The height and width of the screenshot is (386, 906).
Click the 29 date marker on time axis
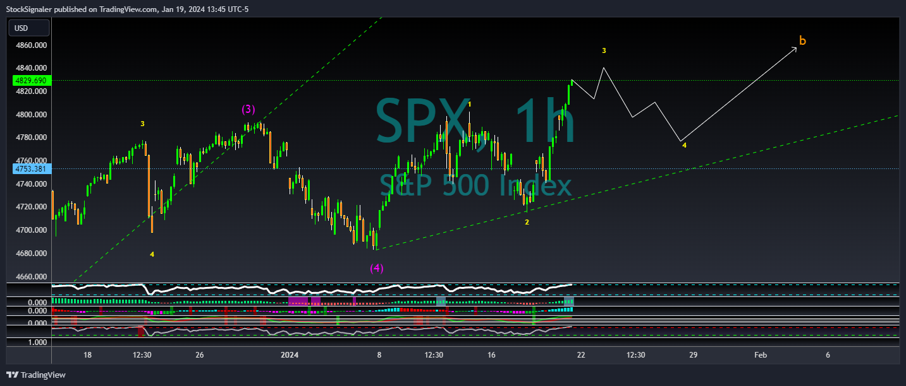coord(693,355)
